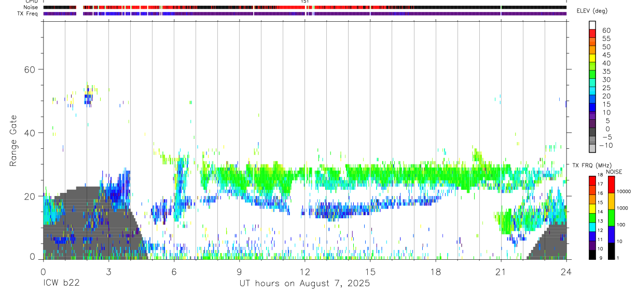Screen dimensions: 637x294
Task: Click the '12' hour tick on the UT axis
Action: (x=304, y=271)
